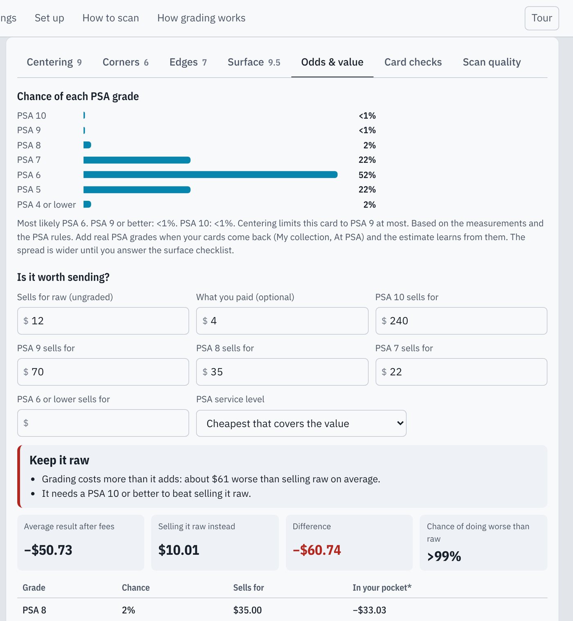Viewport: 573px width, 621px height.
Task: Click the PSA 9 sells for input
Action: [x=103, y=372]
